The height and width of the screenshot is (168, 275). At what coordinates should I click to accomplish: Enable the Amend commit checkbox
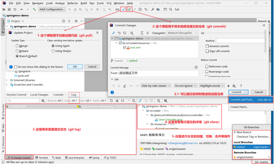coord(207,46)
